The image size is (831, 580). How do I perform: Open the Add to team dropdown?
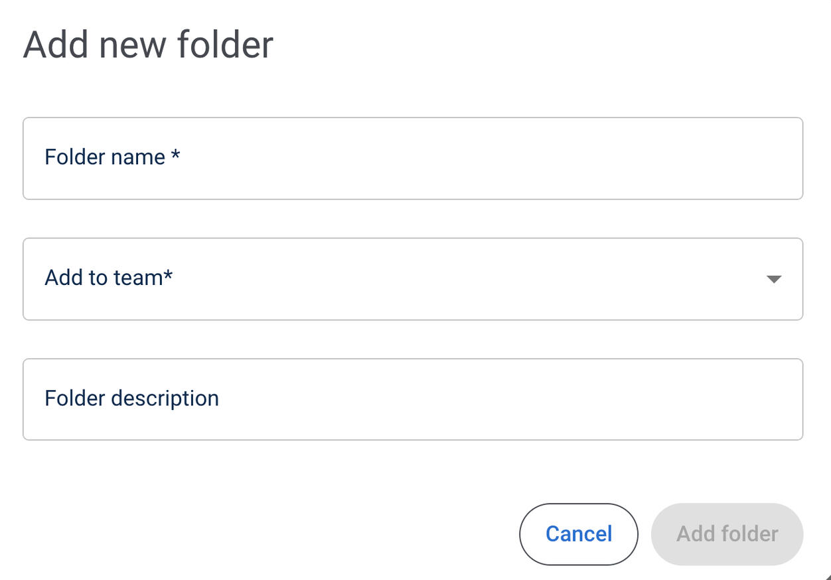(413, 279)
